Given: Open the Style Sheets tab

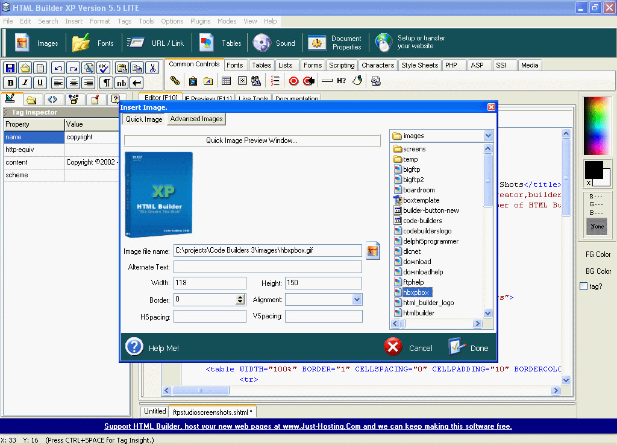Looking at the screenshot, I should coord(419,65).
